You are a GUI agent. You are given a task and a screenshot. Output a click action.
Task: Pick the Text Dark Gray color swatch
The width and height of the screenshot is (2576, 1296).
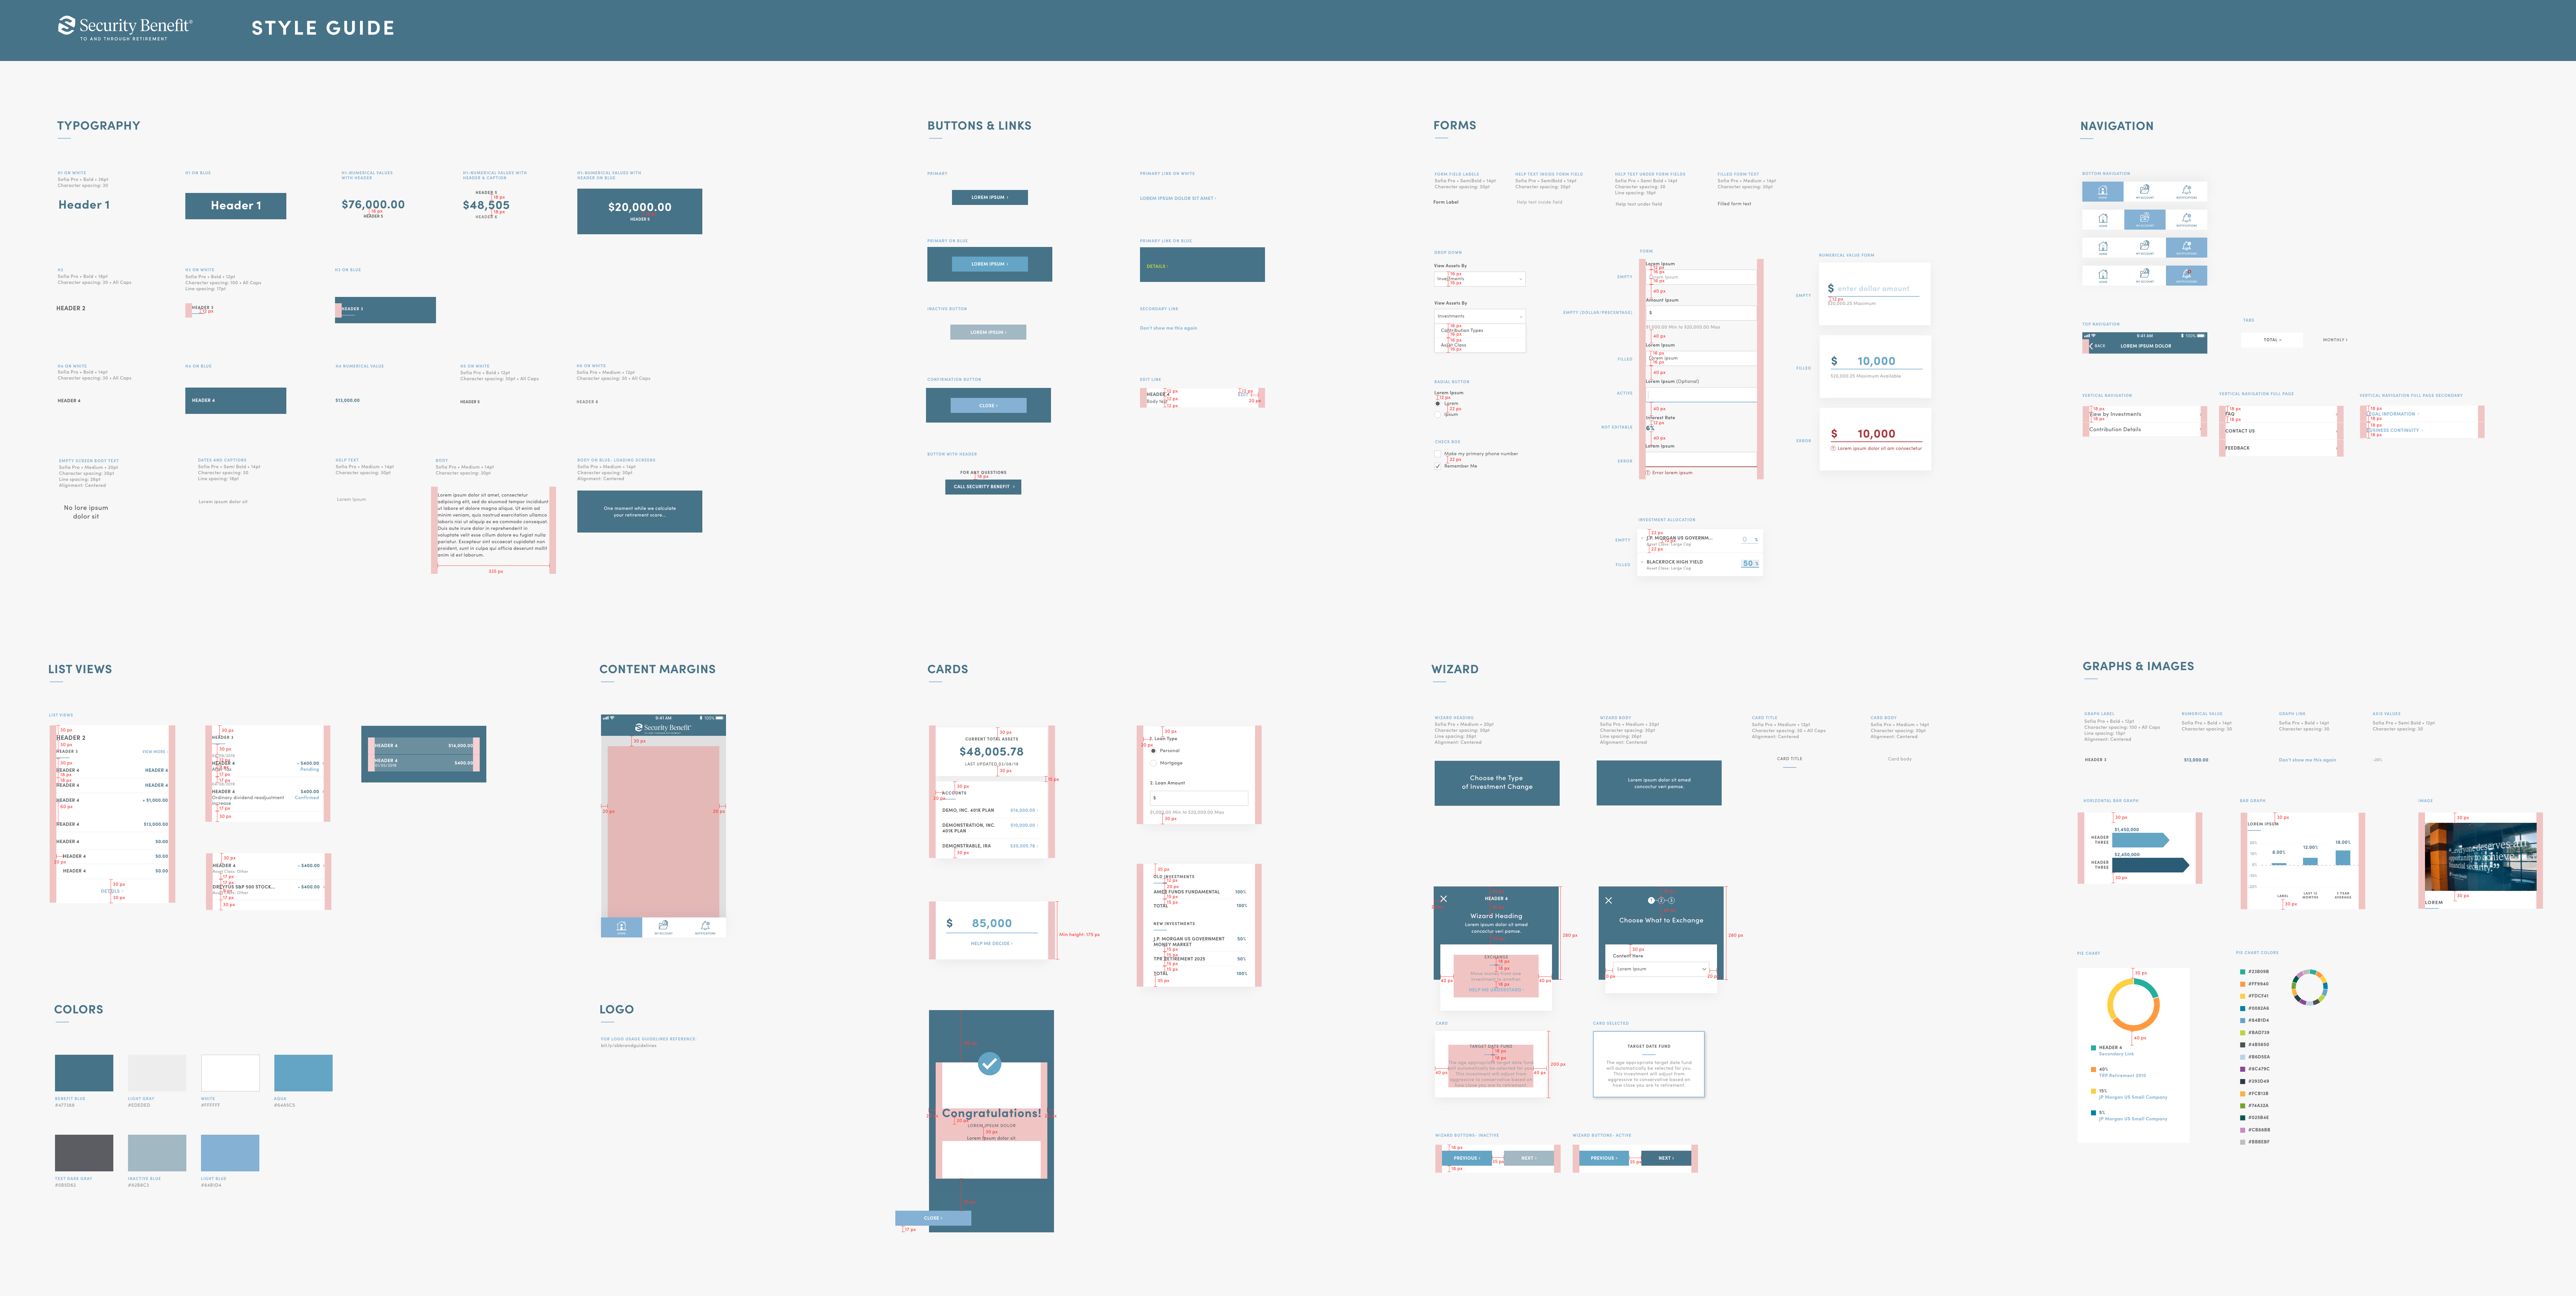(x=84, y=1153)
